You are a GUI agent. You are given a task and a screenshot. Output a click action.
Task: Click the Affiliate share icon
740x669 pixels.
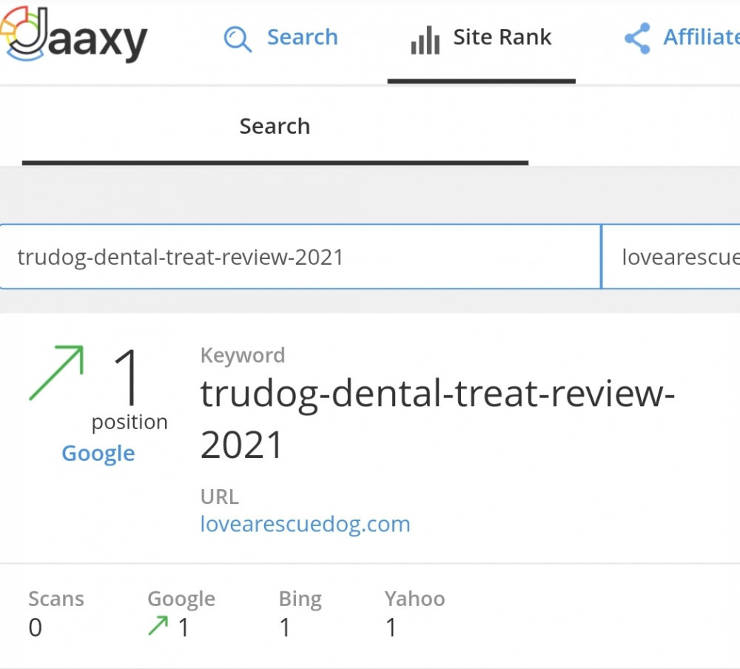(x=638, y=38)
